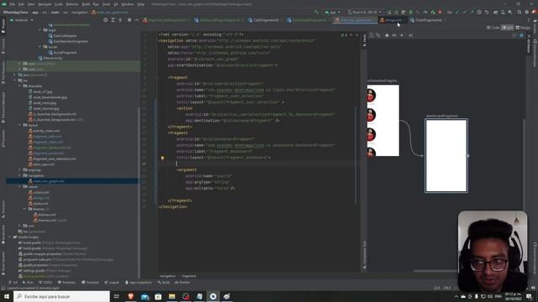The image size is (538, 302).
Task: Select the userSelectionFragment destination preview
Action: (383, 121)
